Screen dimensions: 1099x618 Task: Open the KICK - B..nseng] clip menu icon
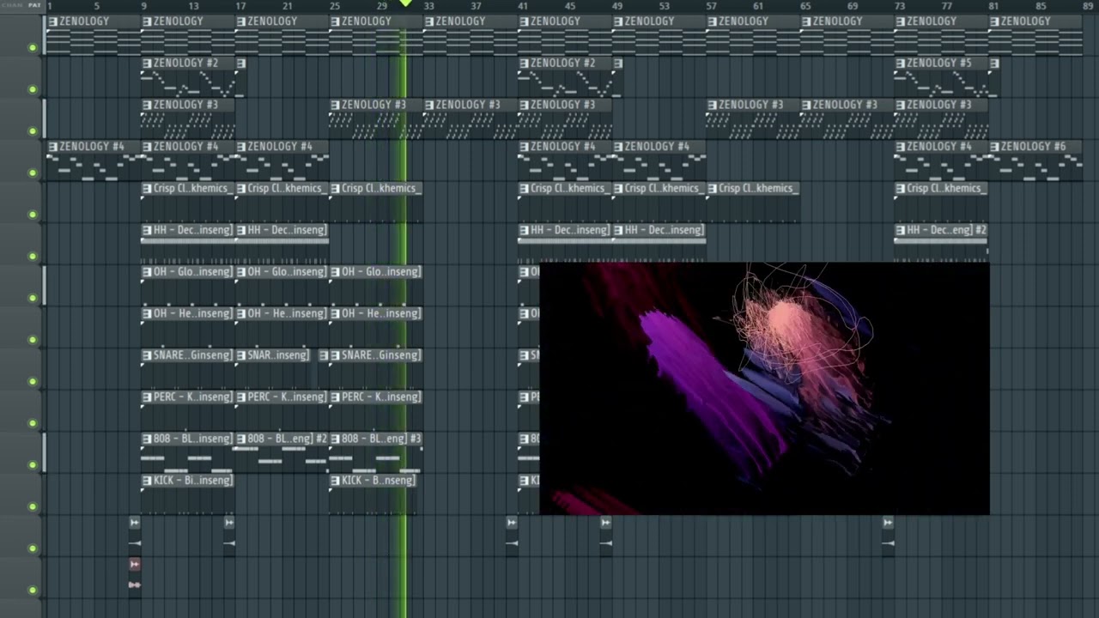(x=336, y=481)
